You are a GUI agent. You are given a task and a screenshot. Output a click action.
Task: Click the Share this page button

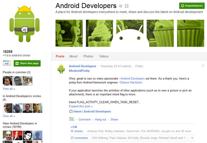click(x=27, y=63)
